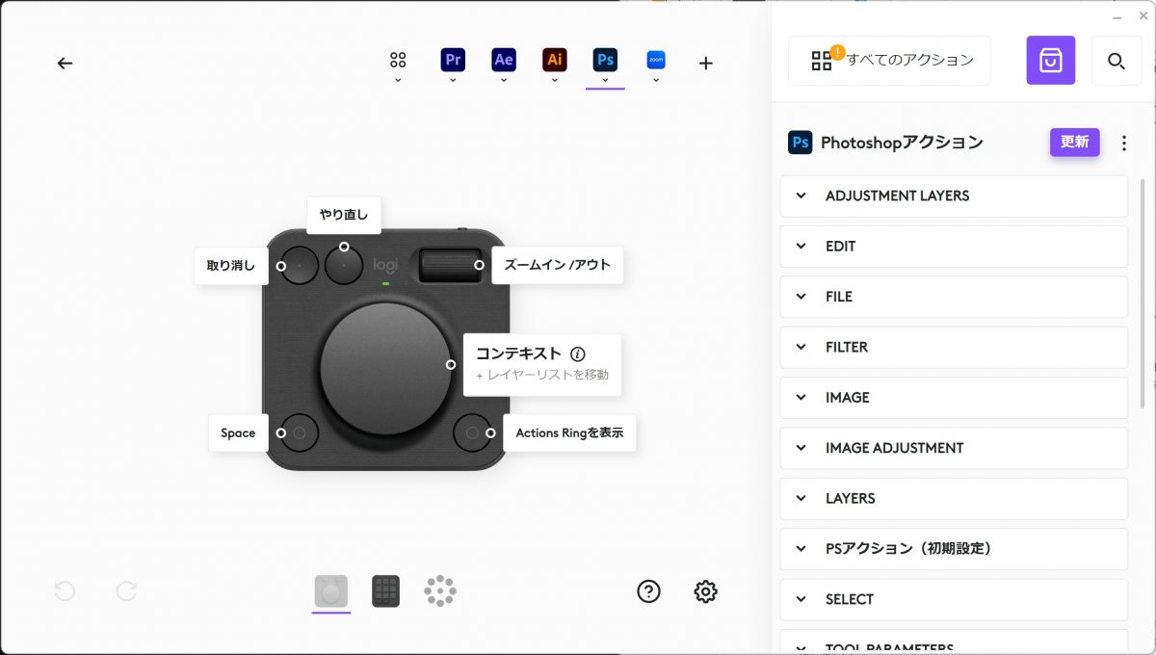This screenshot has width=1156, height=655.
Task: Expand the ADJUSTMENT LAYERS category
Action: 954,196
